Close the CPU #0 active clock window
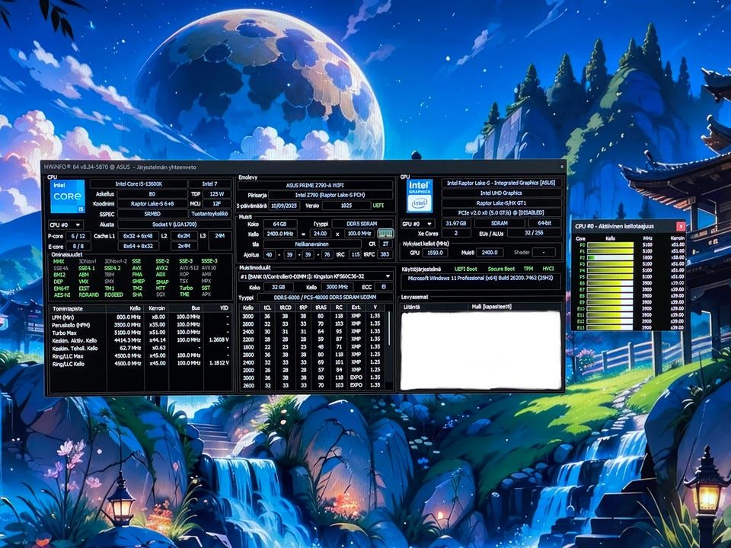This screenshot has height=548, width=731. coord(681,226)
